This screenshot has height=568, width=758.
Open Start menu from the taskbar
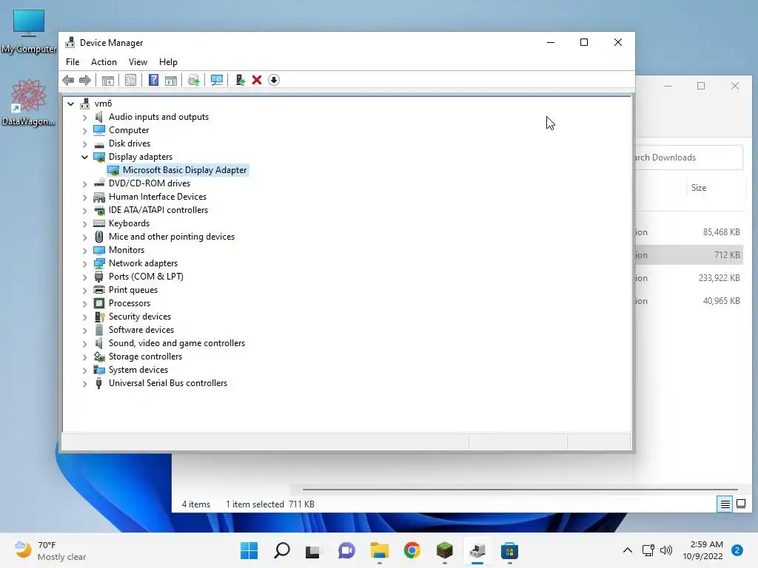coord(249,550)
